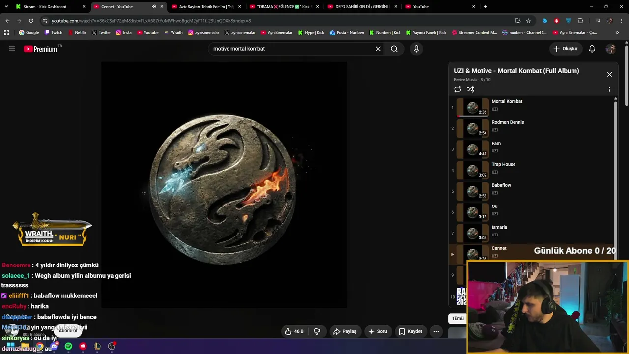The height and width of the screenshot is (354, 629).
Task: Switch to DEPO SAHİBİ GELDİ tab
Action: (x=363, y=7)
